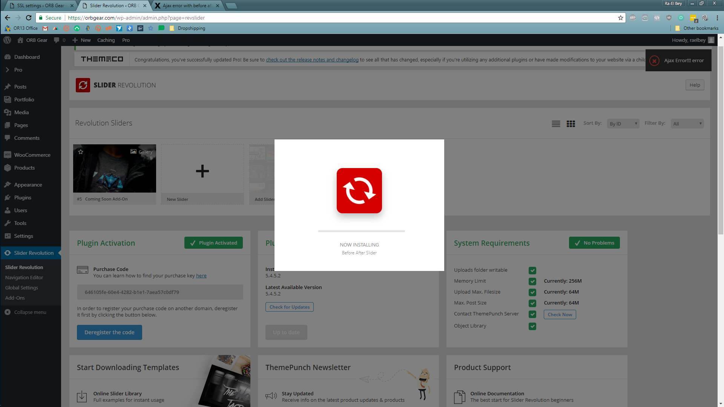The image size is (724, 407).
Task: Bookmark this page with the star icon
Action: click(x=620, y=18)
